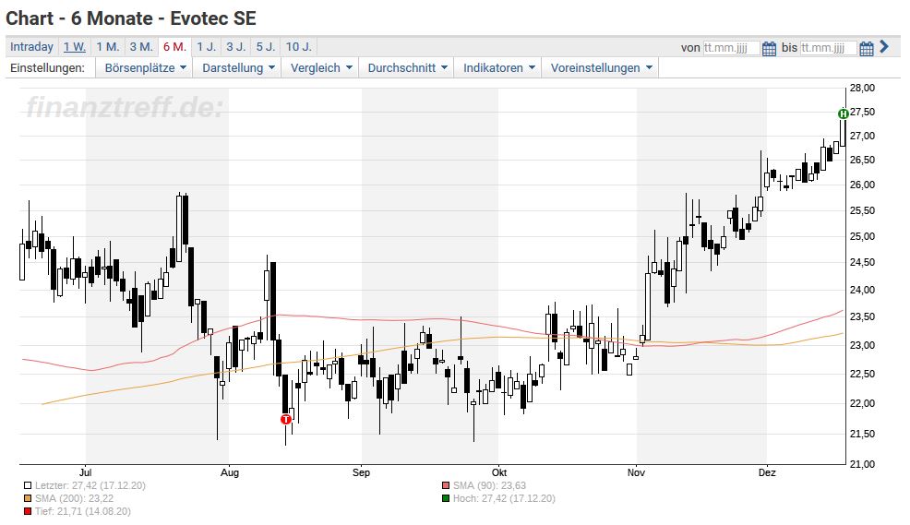Viewport: 910px width, 525px height.
Task: Click 'Letzter: 27,42 (17.12.20)' legend text
Action: pos(90,485)
